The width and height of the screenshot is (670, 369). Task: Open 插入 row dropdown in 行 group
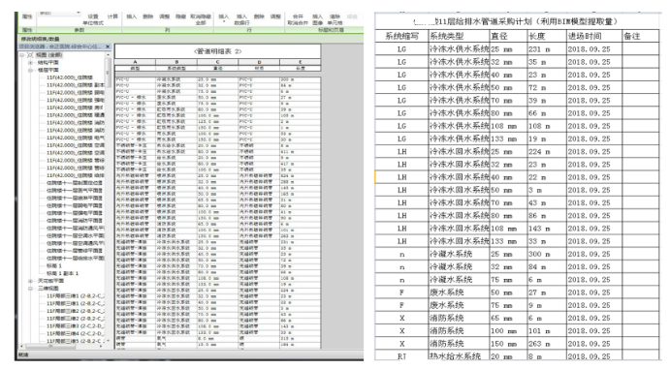click(224, 18)
